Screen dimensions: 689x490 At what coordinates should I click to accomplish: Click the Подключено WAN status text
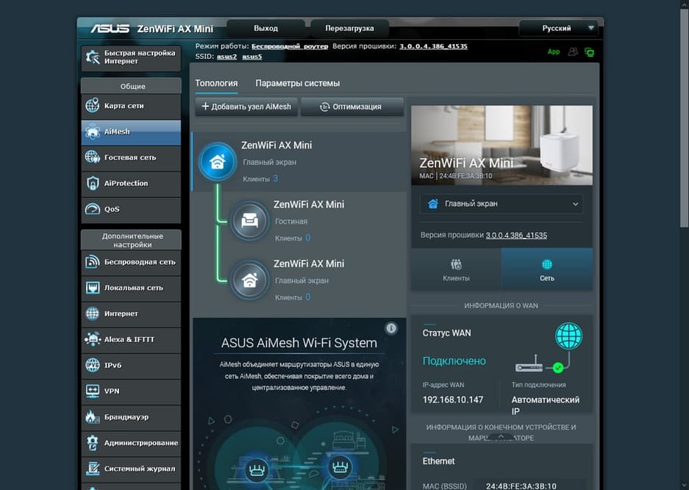tap(454, 361)
